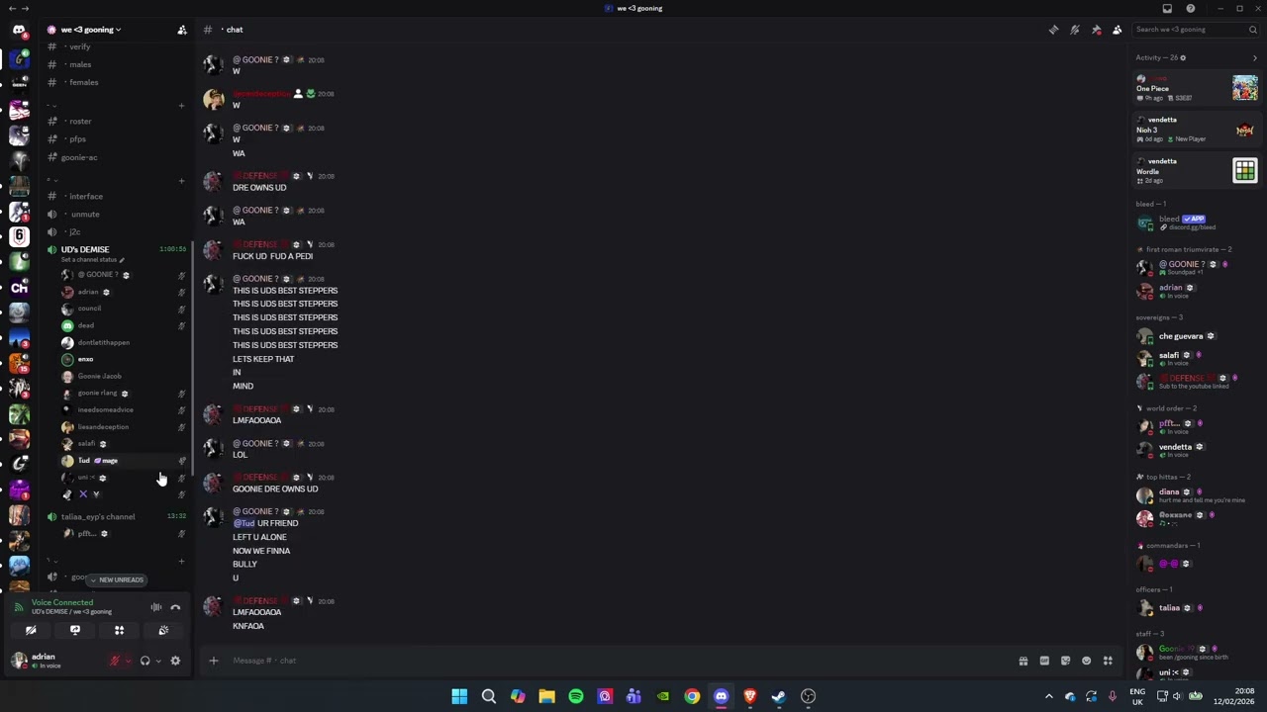Toggle camera on in voice panel
The width and height of the screenshot is (1267, 712).
click(x=31, y=631)
